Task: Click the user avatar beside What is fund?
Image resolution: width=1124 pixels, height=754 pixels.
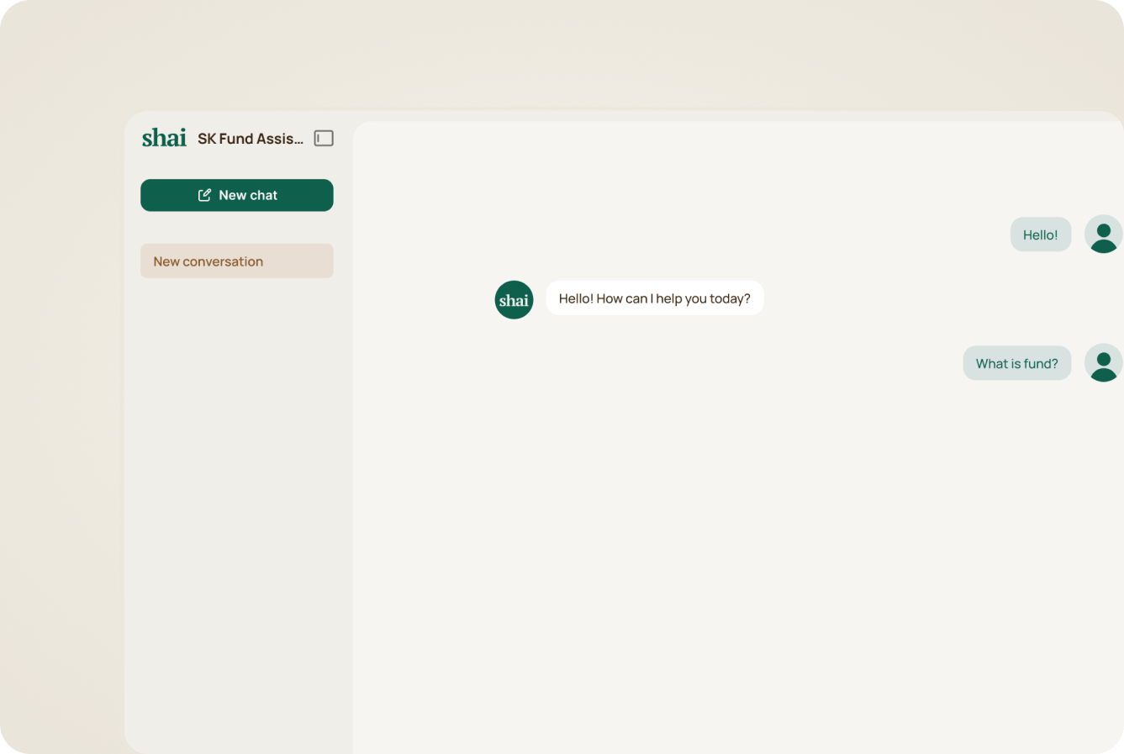Action: click(1103, 362)
